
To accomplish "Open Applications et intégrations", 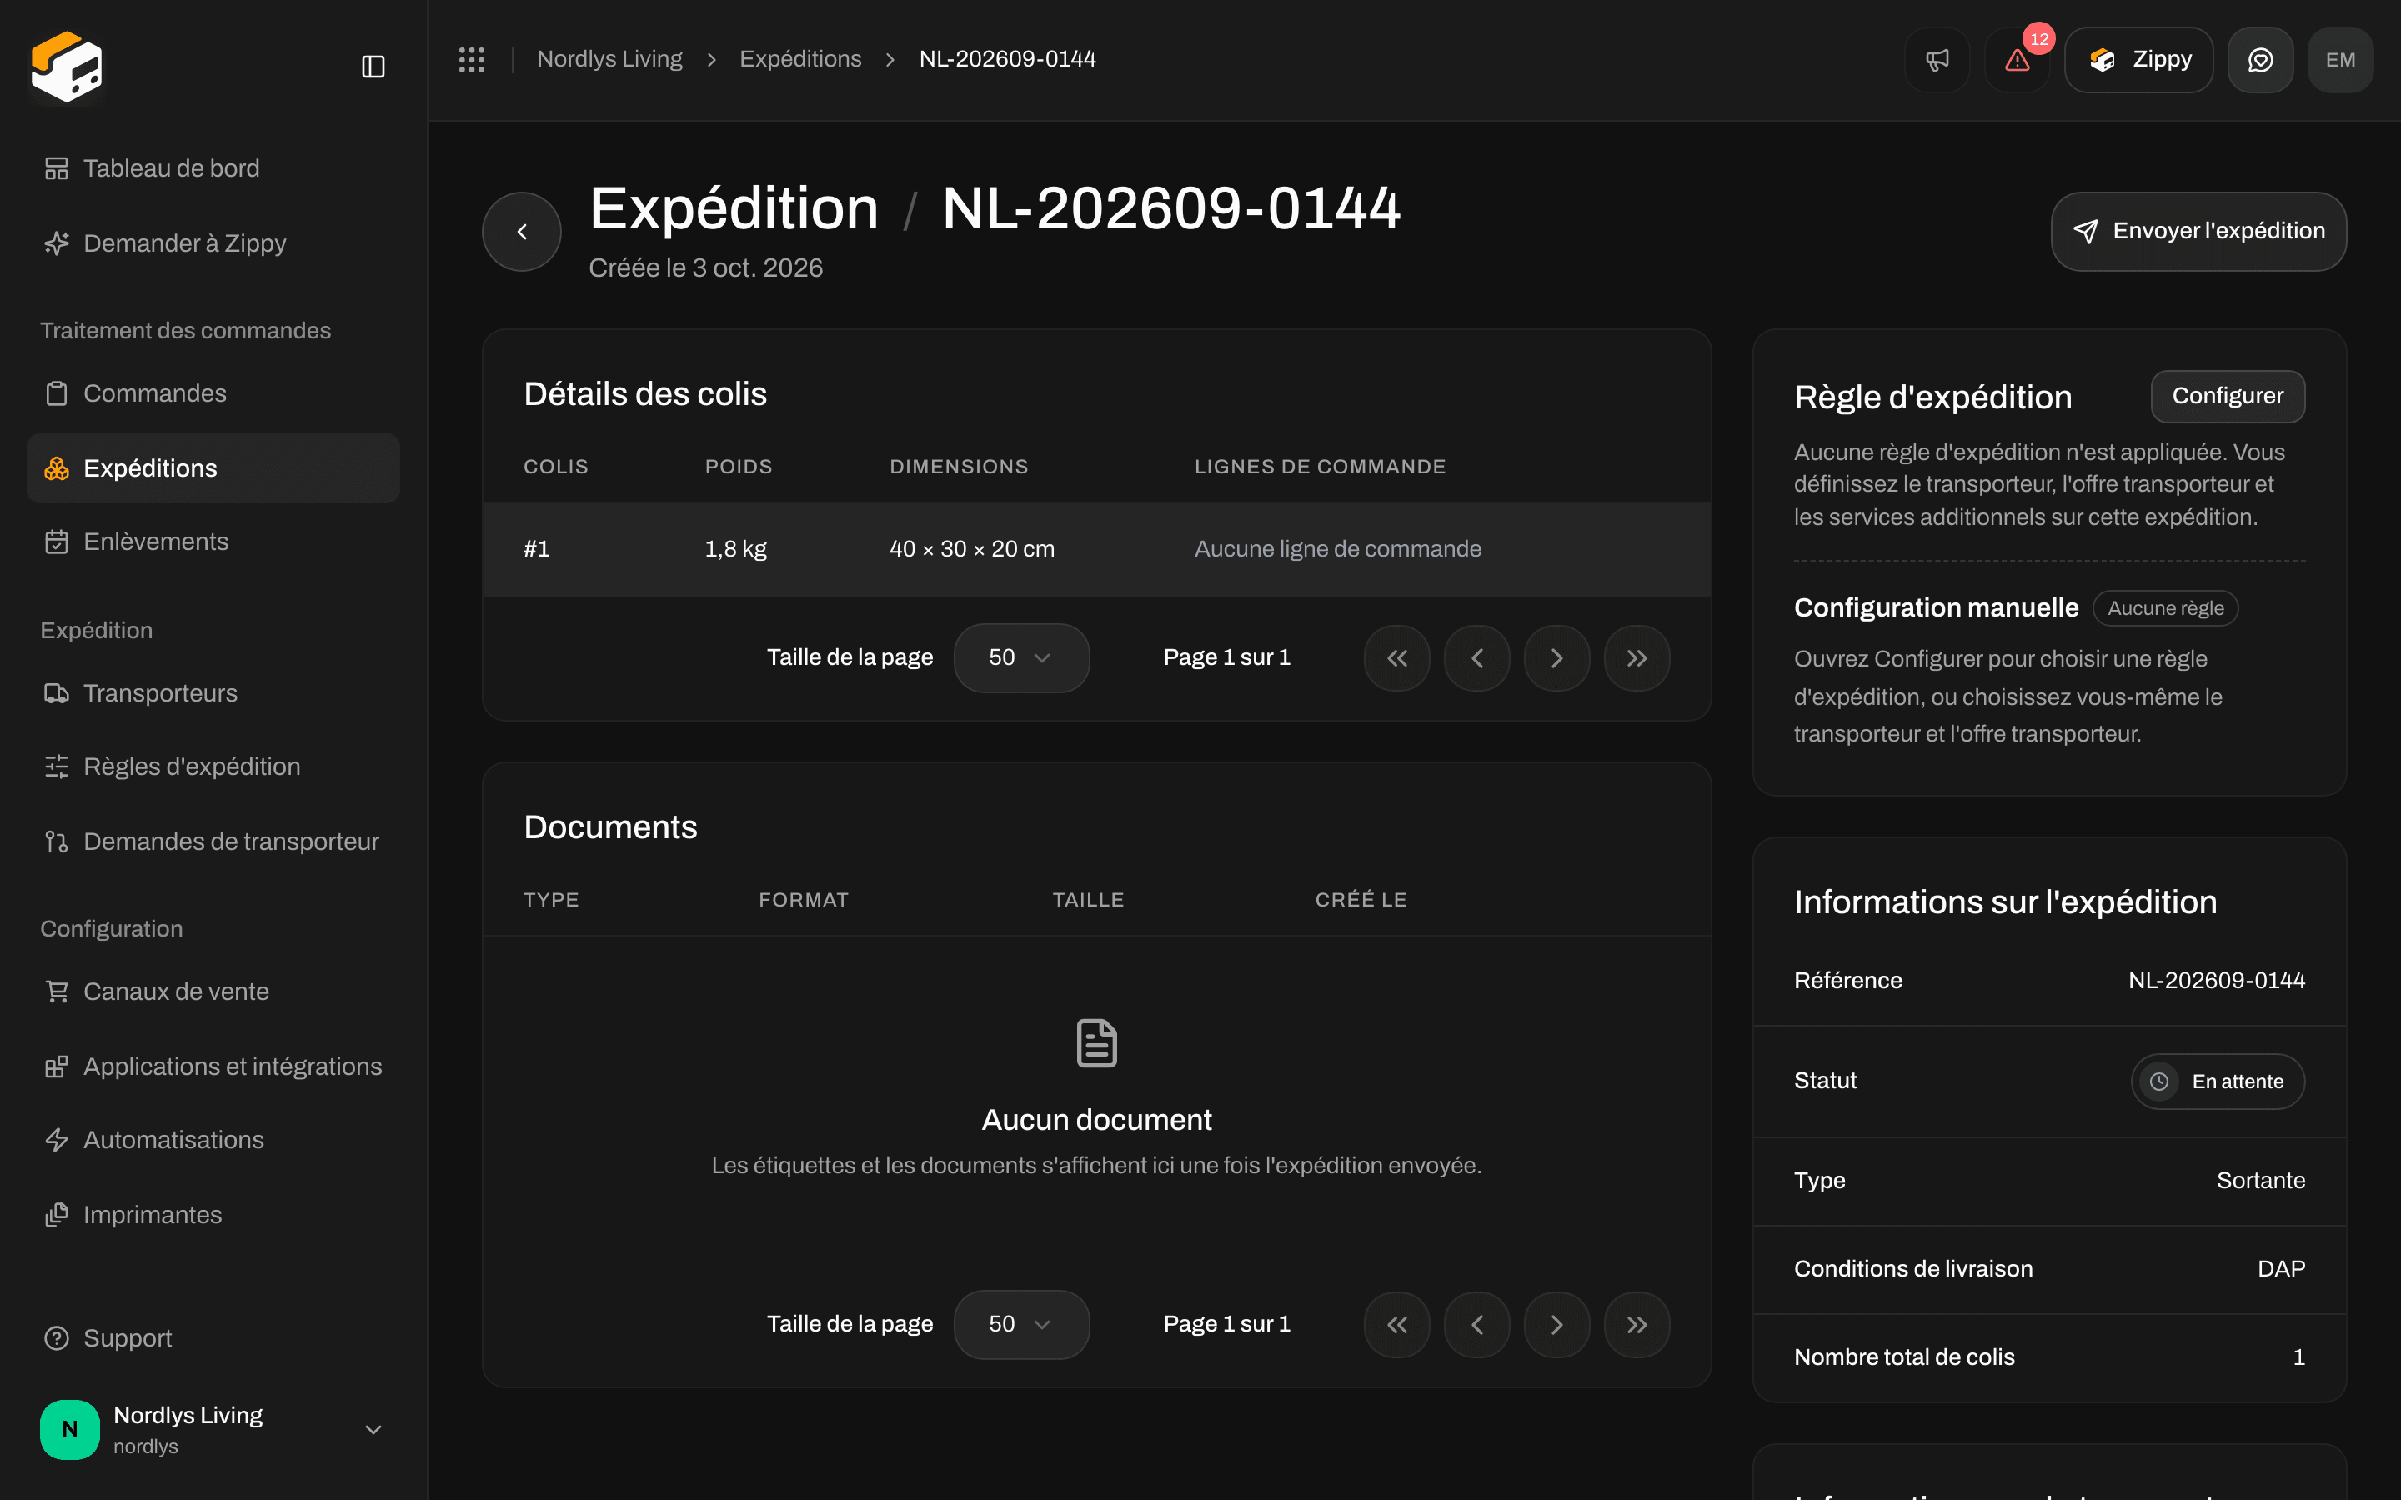I will coord(213,1067).
